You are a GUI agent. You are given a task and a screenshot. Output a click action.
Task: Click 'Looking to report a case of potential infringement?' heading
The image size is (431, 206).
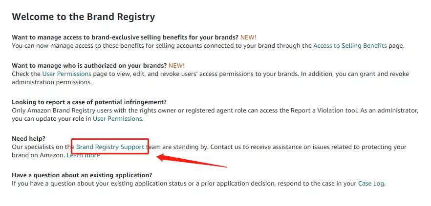[x=89, y=102]
